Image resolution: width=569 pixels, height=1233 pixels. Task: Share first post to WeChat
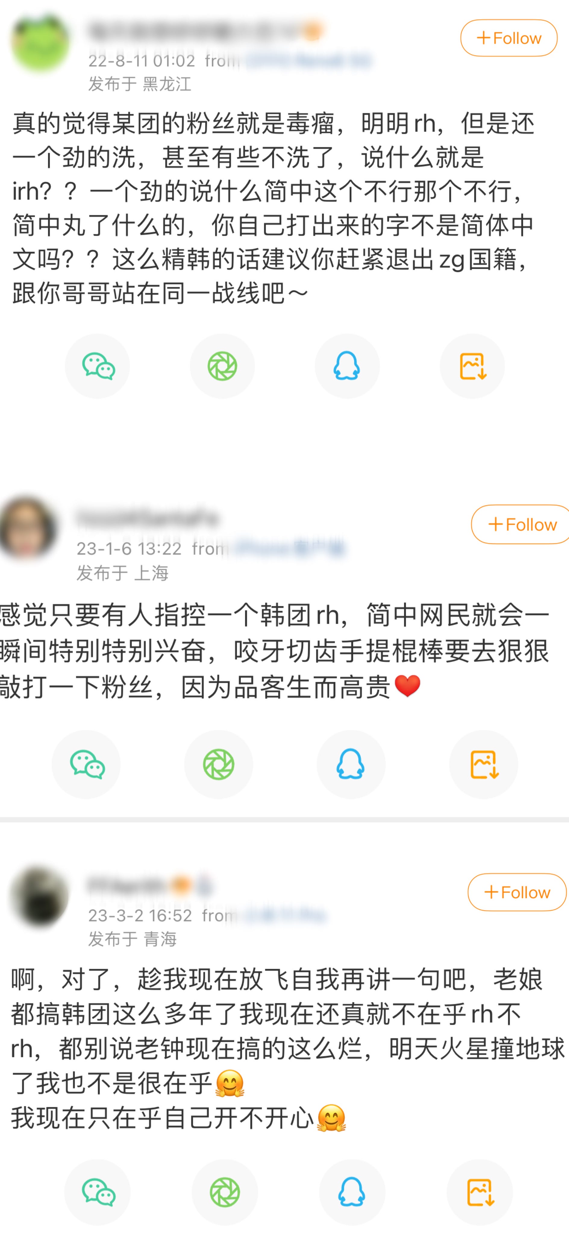(98, 366)
